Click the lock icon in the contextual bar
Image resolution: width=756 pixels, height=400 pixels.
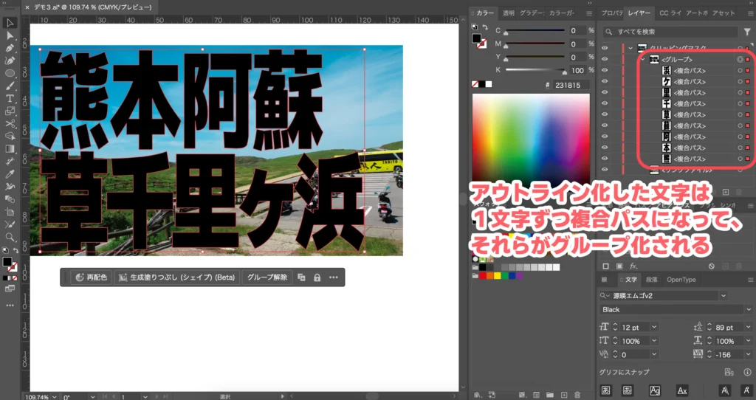coord(317,277)
